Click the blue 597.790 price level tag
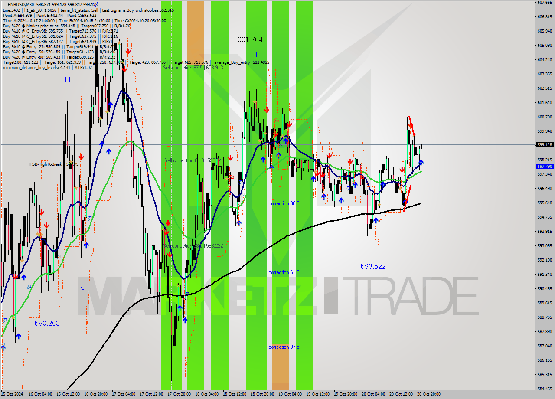 [545, 166]
